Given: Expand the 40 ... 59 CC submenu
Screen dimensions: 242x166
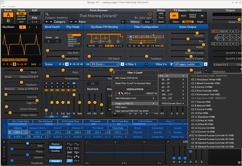Looking at the screenshot, I should pyautogui.click(x=173, y=83).
